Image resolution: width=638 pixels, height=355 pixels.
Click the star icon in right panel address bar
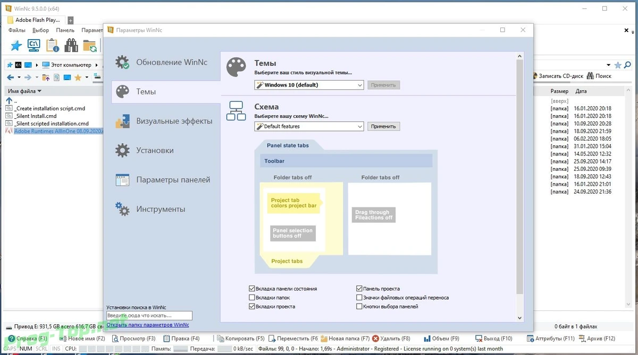pos(618,65)
